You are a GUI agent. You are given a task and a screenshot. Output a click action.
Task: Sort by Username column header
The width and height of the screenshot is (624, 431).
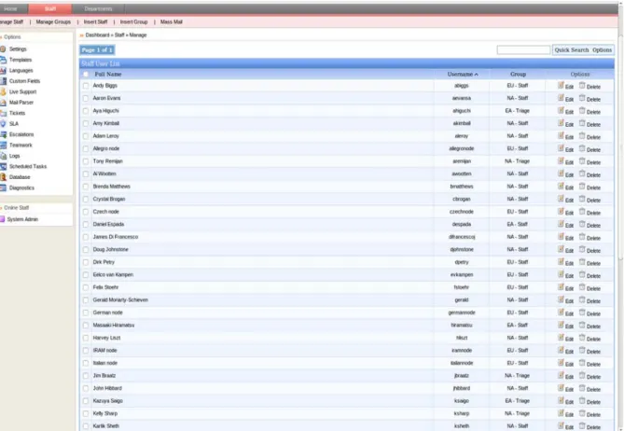(x=463, y=75)
